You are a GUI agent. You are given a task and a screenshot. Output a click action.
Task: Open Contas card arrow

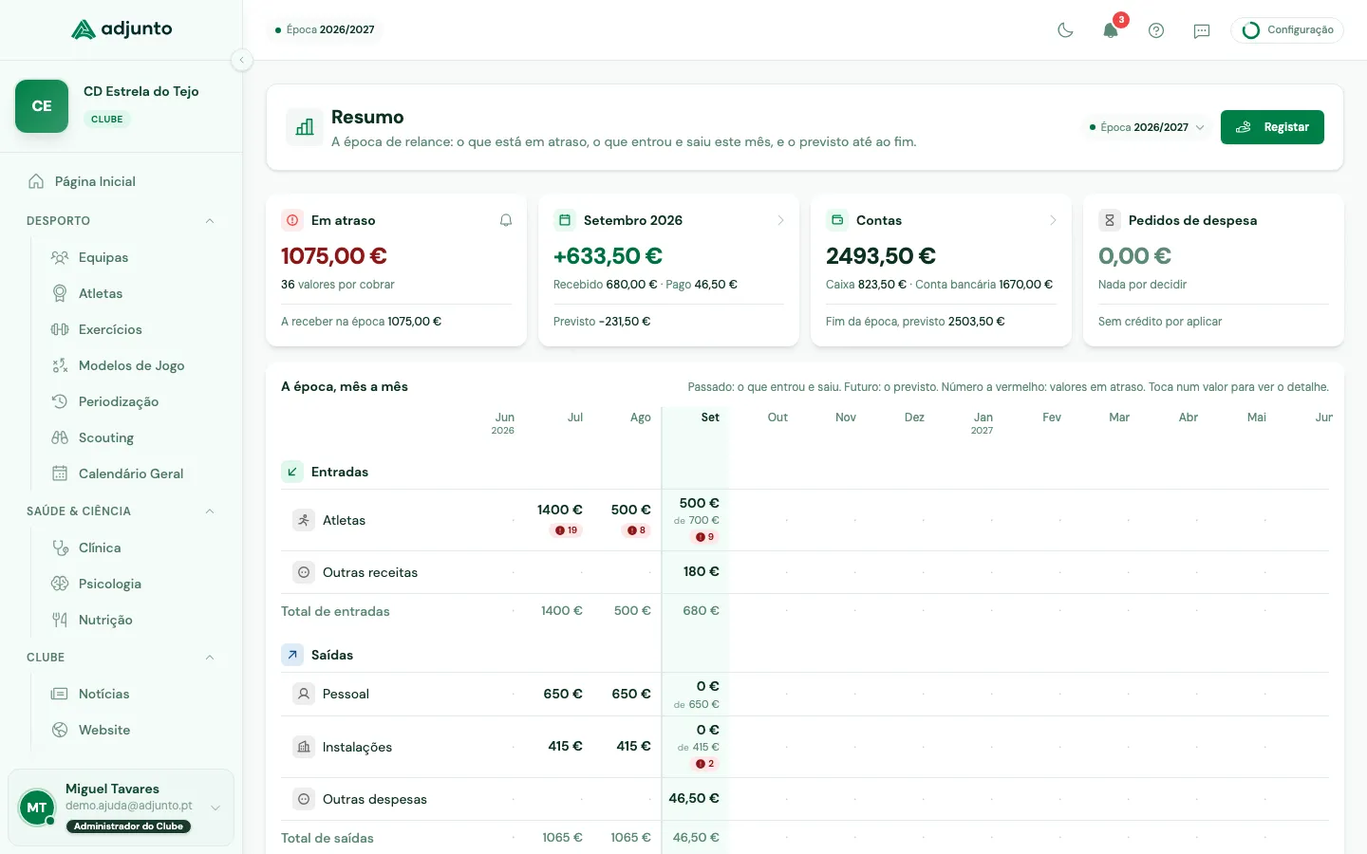(1053, 220)
